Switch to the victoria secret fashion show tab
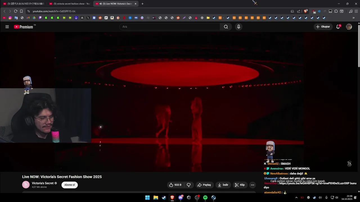This screenshot has height=202, width=360. [69, 4]
